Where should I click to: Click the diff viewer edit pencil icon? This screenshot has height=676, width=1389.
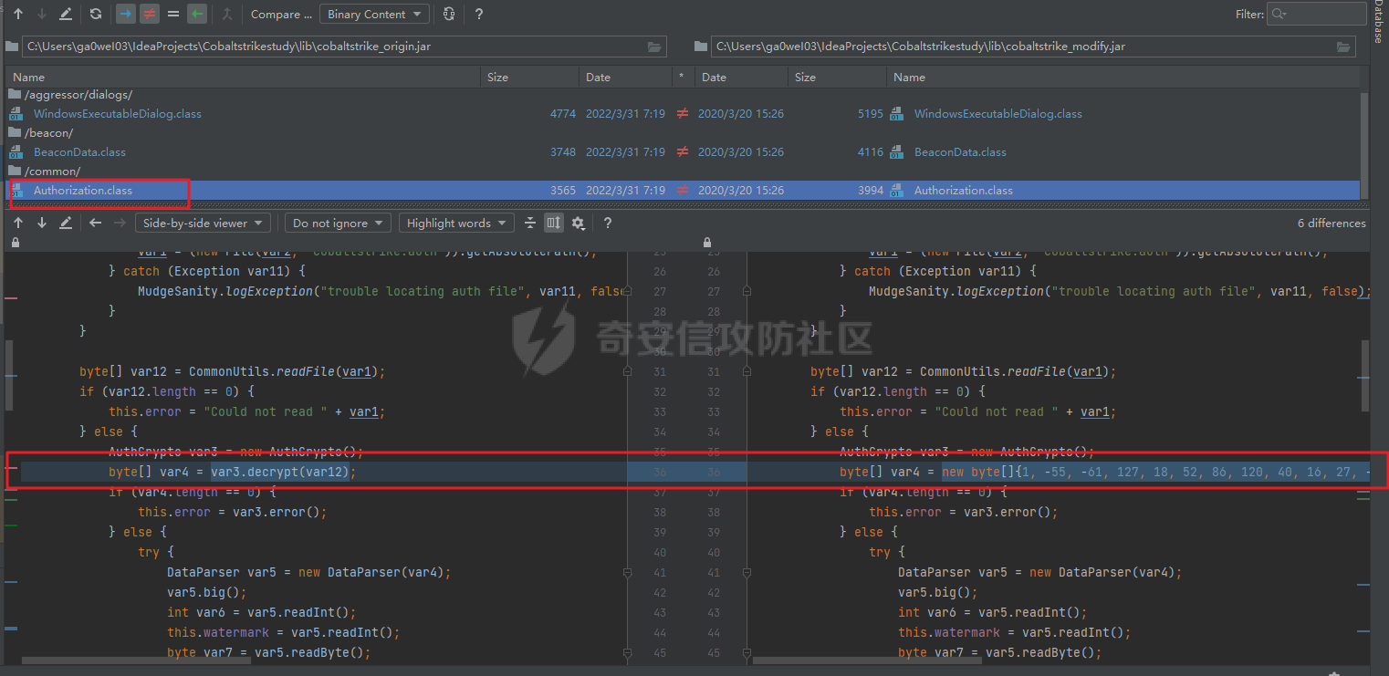pos(66,223)
